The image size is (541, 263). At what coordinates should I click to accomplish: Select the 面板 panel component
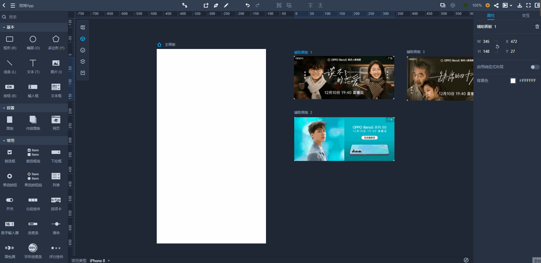pyautogui.click(x=10, y=123)
